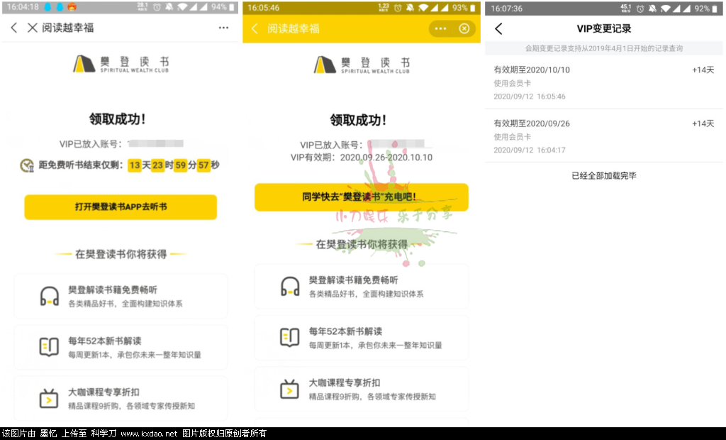Image resolution: width=726 pixels, height=440 pixels.
Task: Click the +14天 value for the 2020/09/26 record
Action: point(703,123)
